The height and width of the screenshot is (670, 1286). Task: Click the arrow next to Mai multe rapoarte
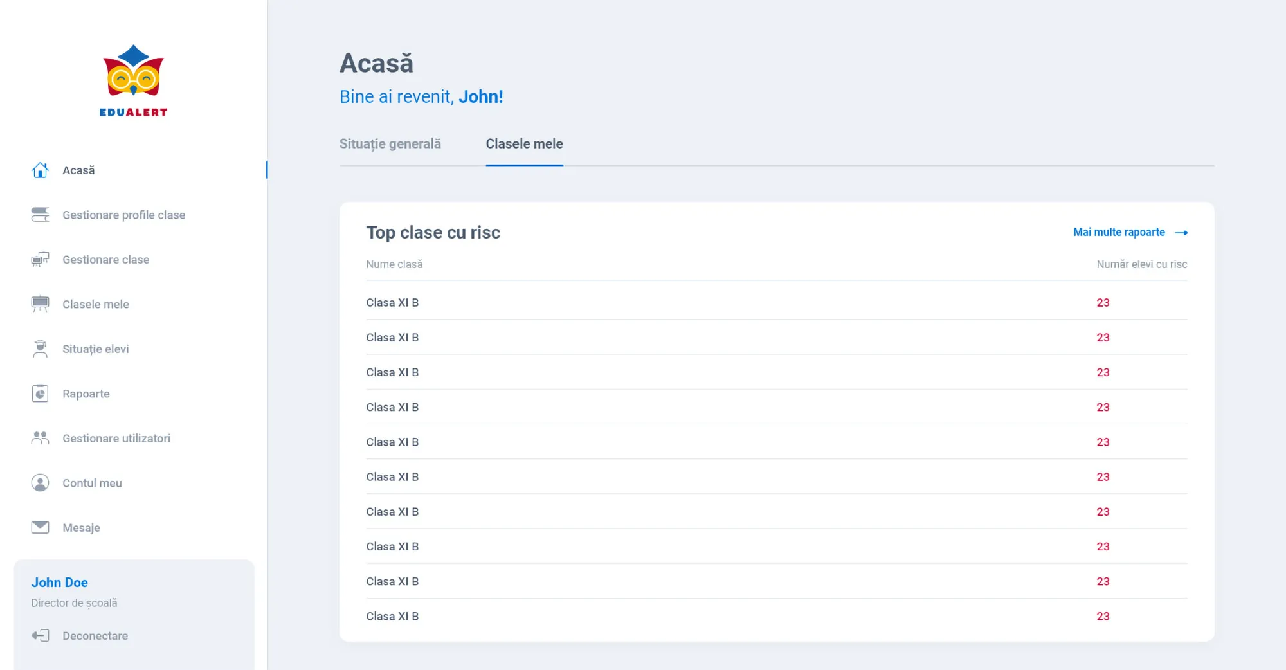[1181, 233]
